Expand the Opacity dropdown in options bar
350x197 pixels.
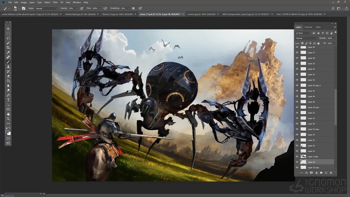tap(77, 8)
